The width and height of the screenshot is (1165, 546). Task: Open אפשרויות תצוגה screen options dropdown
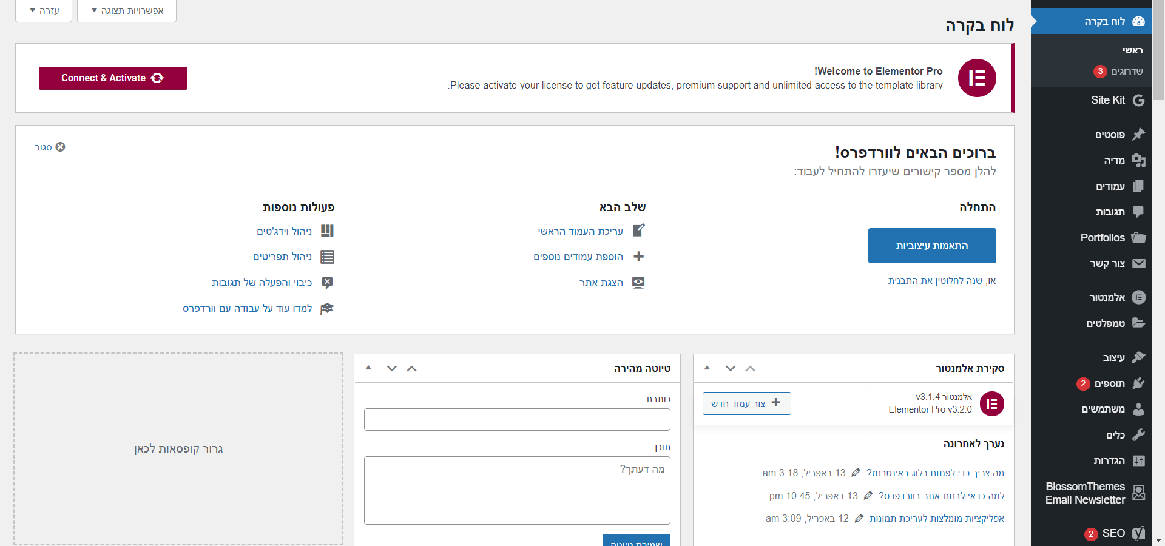[x=127, y=10]
